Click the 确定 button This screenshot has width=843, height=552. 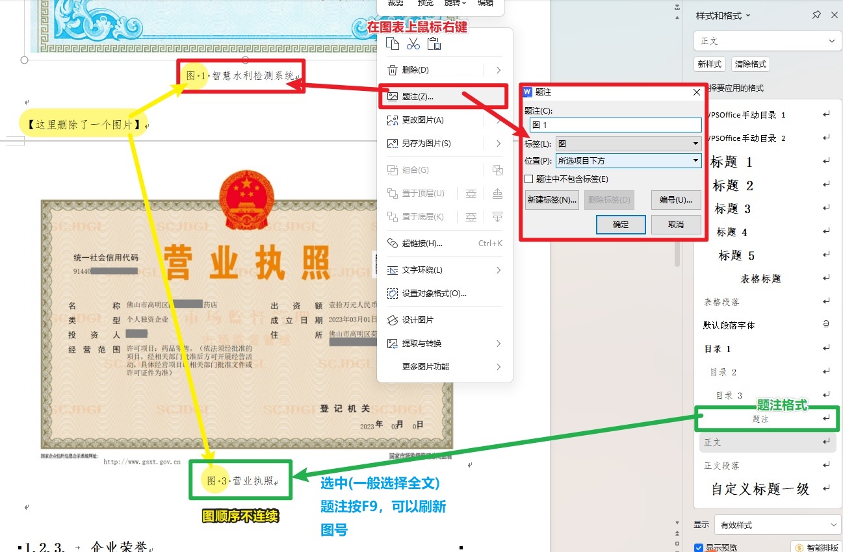click(621, 225)
